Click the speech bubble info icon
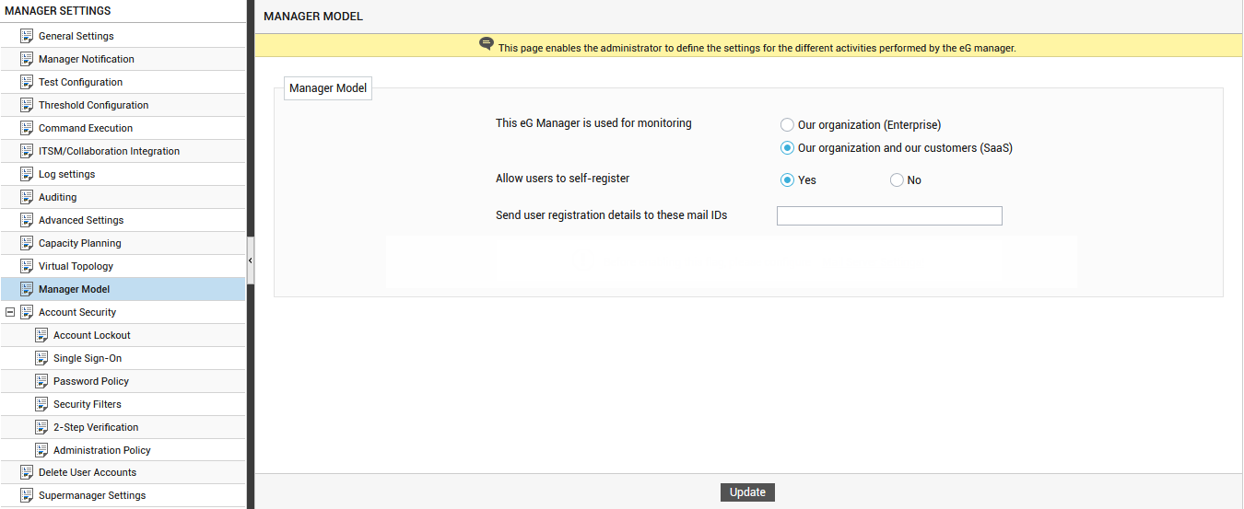This screenshot has width=1244, height=509. (487, 44)
